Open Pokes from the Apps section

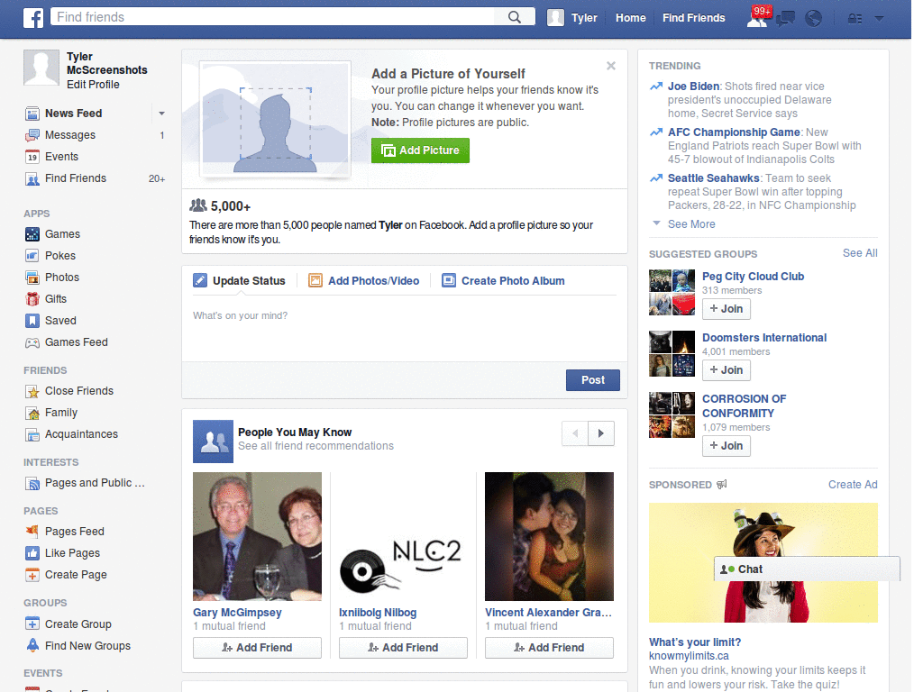[x=31, y=255]
